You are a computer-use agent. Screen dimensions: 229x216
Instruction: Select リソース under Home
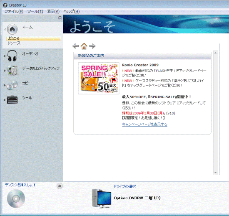click(x=14, y=43)
